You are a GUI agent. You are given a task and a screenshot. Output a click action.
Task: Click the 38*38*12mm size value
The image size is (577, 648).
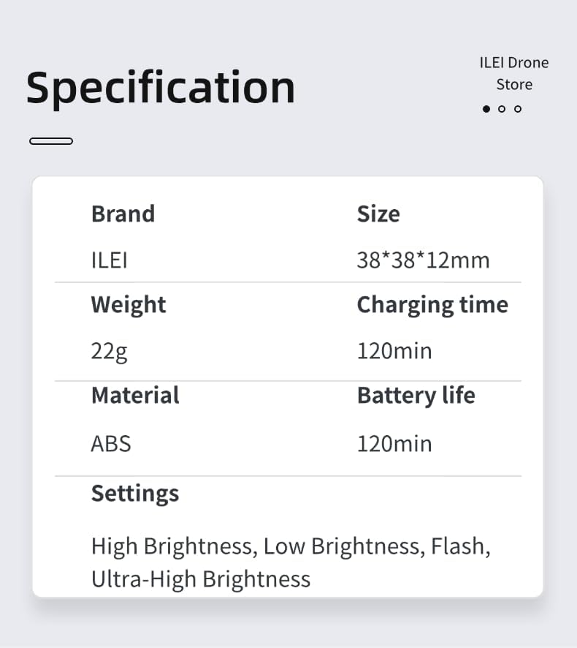click(423, 260)
